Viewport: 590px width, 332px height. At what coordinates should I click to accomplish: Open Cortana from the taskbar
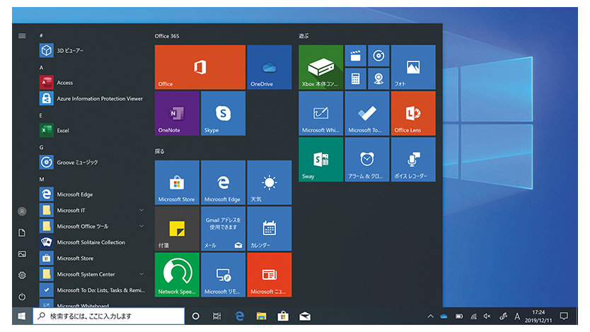196,316
